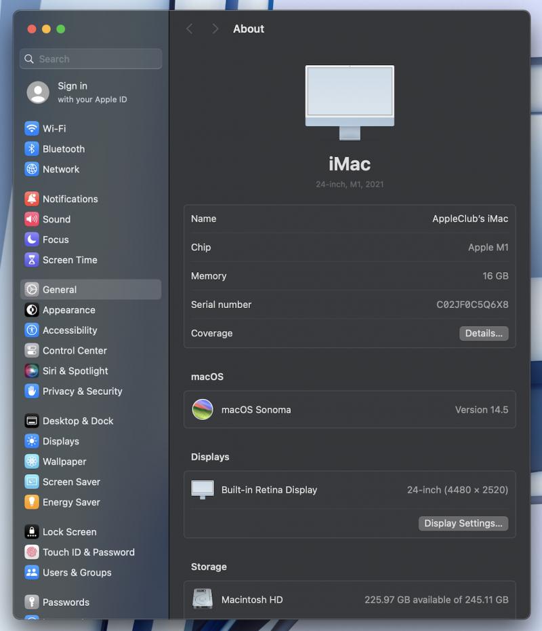Screen dimensions: 542x631
Task: Open Coverage Details button
Action: click(484, 333)
